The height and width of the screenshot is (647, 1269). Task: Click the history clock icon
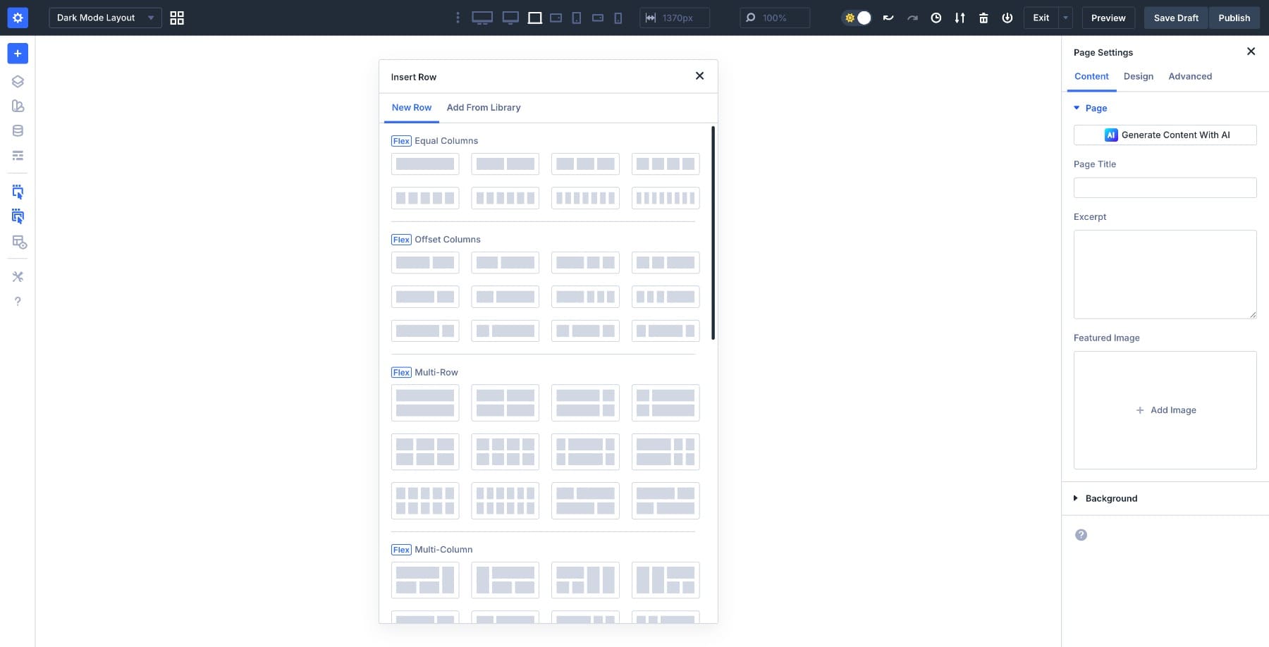point(936,18)
